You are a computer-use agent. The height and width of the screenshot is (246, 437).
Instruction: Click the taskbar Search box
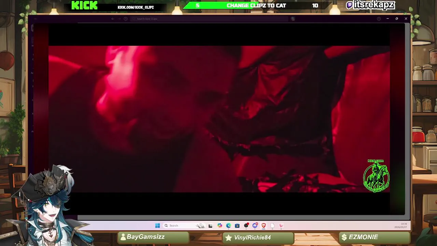click(x=184, y=225)
